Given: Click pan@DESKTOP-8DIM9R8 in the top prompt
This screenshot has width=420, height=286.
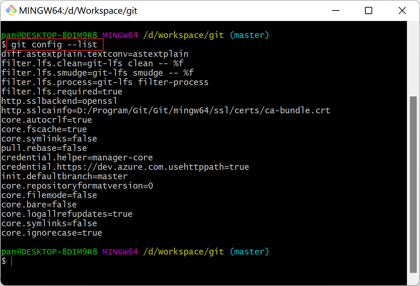Looking at the screenshot, I should 49,35.
